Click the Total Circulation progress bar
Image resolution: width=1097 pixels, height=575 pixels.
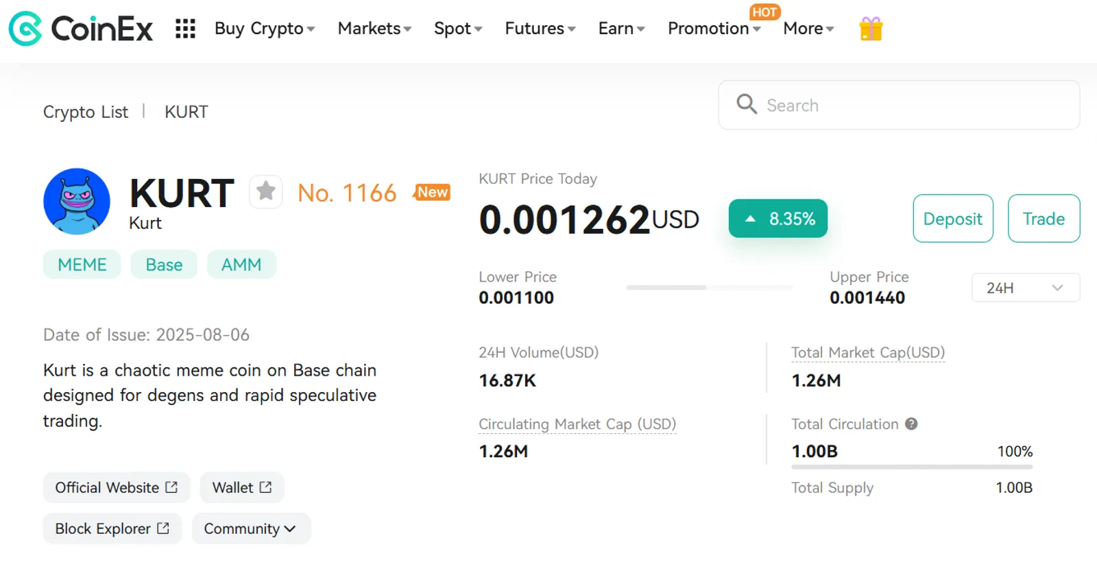(912, 467)
